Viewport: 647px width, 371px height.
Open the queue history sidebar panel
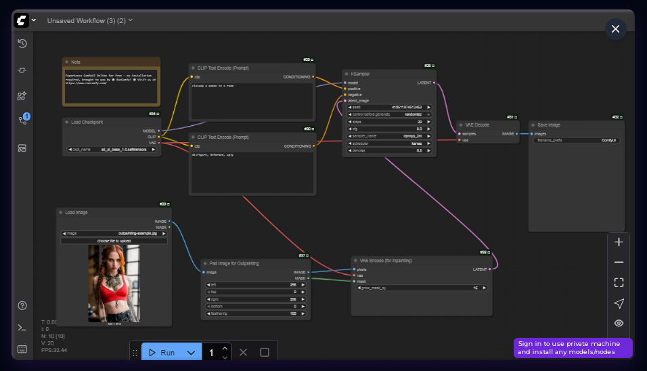click(x=22, y=44)
